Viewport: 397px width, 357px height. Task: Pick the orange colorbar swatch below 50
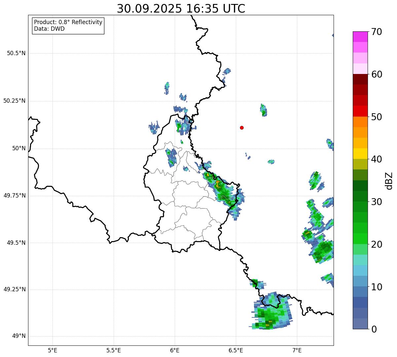[360, 122]
